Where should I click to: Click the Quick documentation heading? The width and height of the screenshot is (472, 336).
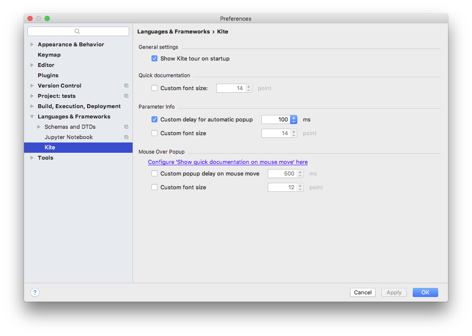pyautogui.click(x=164, y=75)
